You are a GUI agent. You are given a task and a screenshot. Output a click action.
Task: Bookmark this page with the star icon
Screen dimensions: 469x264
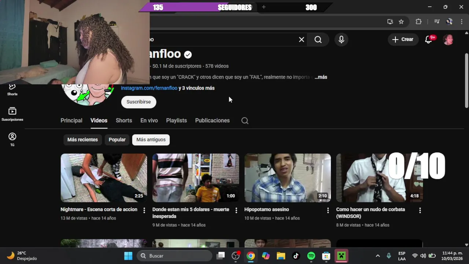click(x=401, y=22)
